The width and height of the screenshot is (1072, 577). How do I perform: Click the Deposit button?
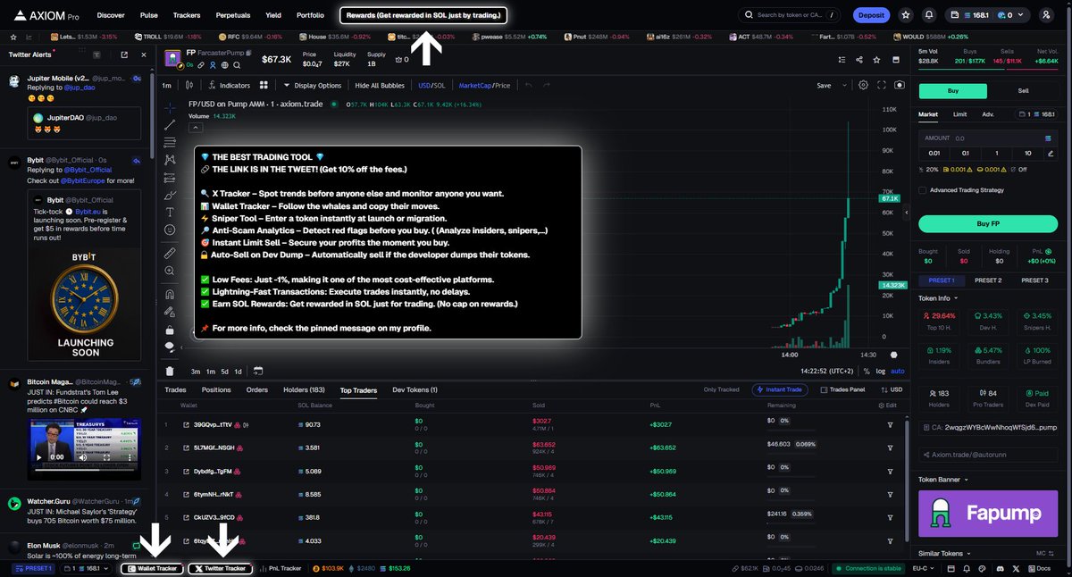pos(871,15)
